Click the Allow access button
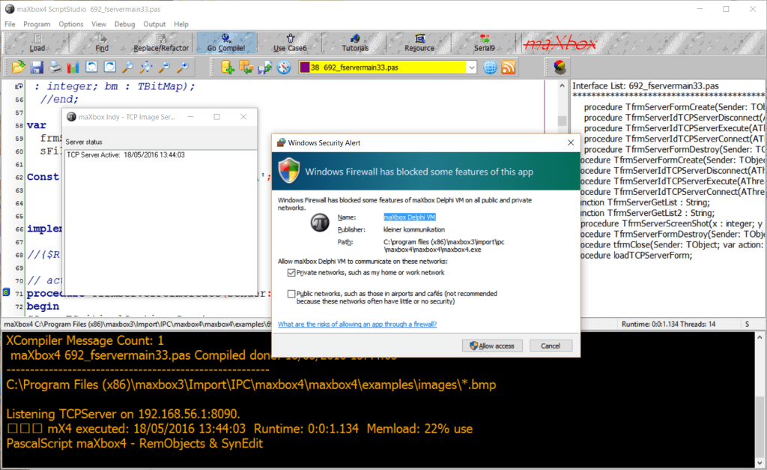The height and width of the screenshot is (470, 767). (x=492, y=346)
